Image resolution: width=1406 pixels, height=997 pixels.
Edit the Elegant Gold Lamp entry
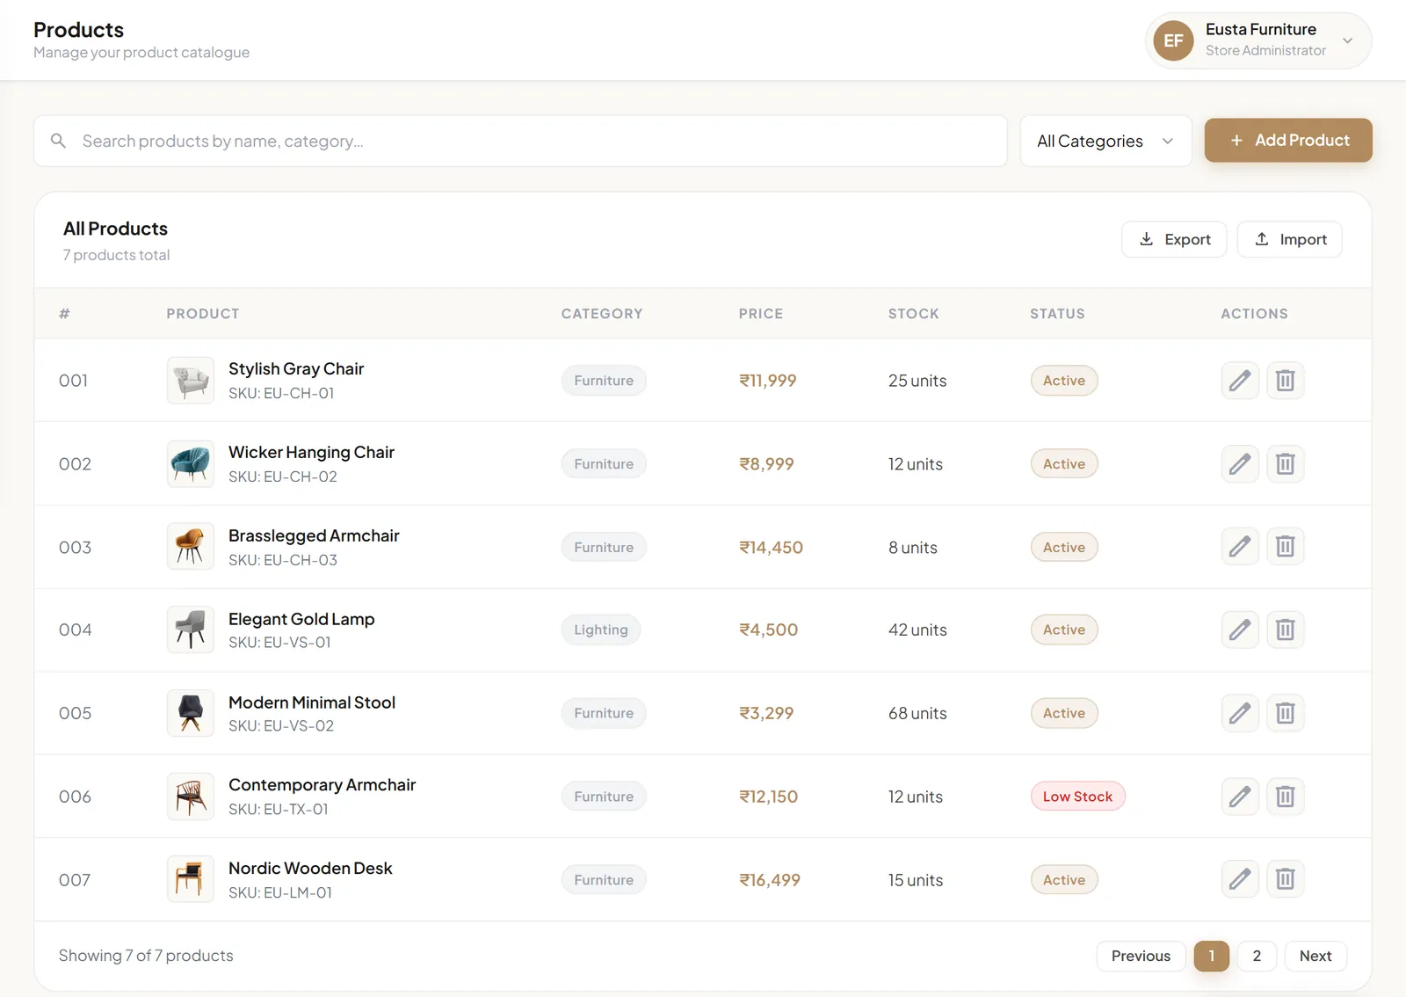click(1240, 629)
